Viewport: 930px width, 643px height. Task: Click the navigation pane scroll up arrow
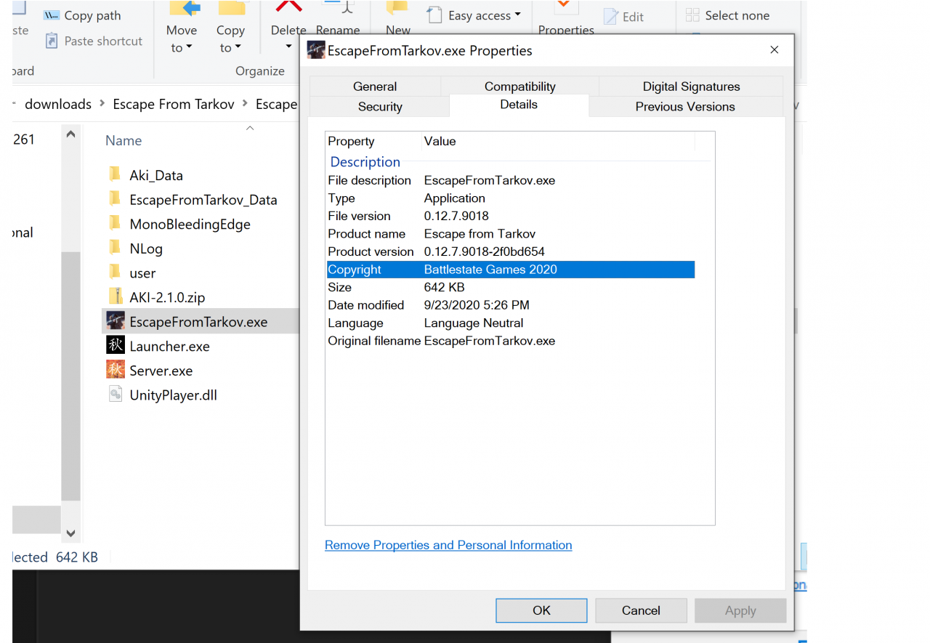pos(70,134)
